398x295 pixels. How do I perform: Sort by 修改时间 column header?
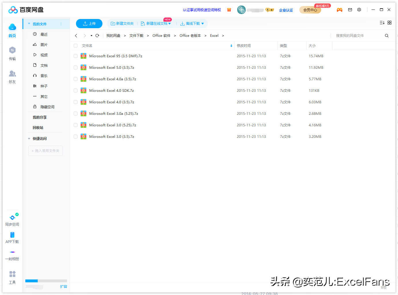(244, 46)
